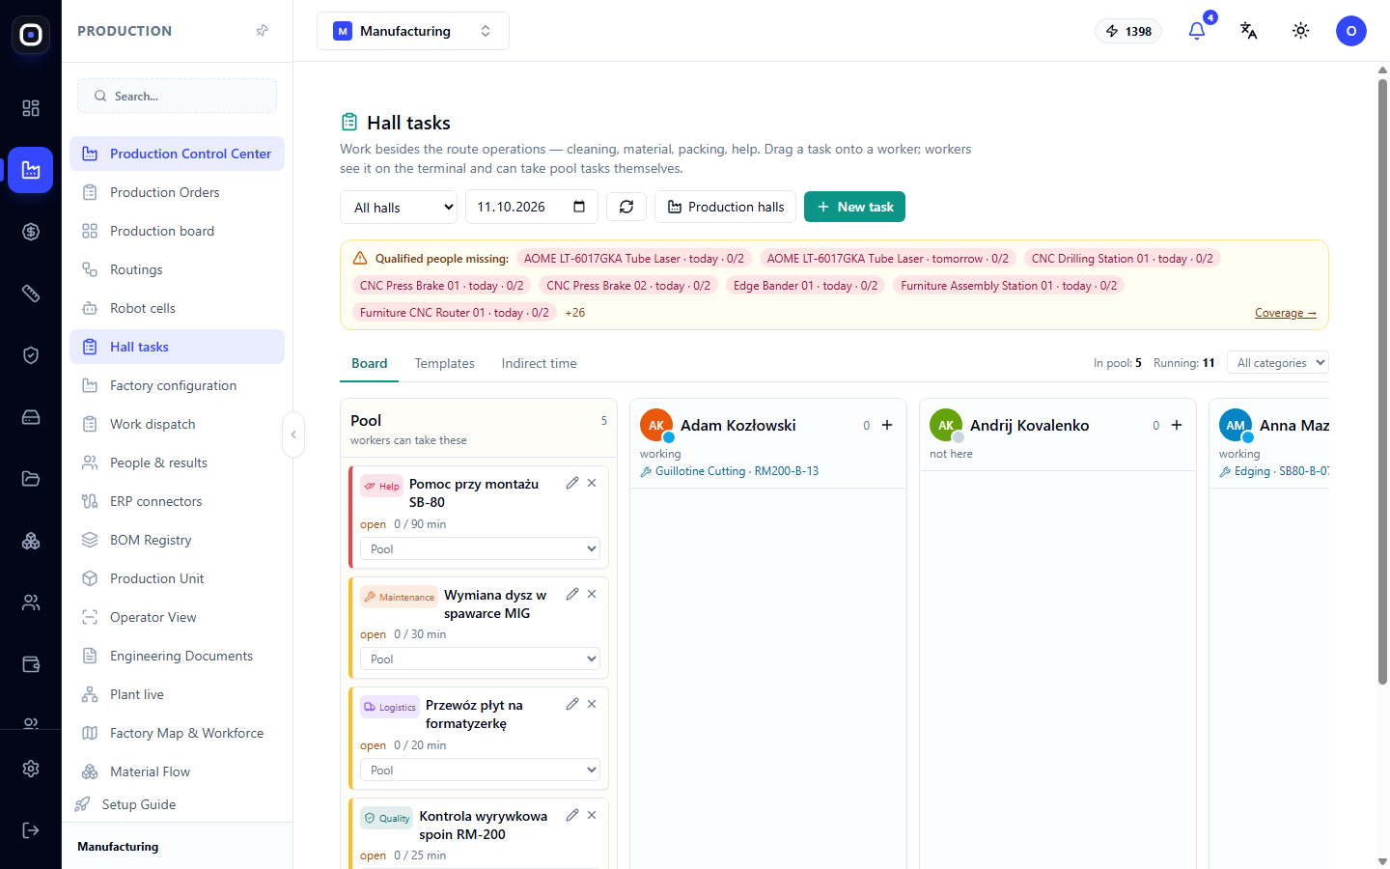Click the sidebar Search field
1390x869 pixels.
[177, 96]
